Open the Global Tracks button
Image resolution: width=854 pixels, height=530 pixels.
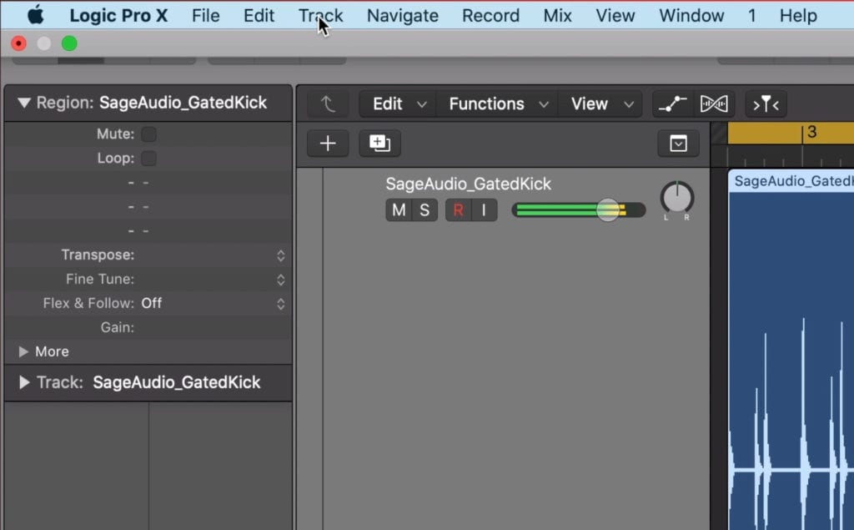[678, 144]
